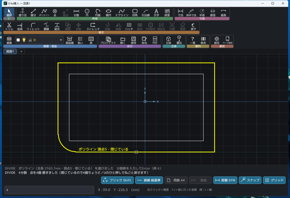The height and width of the screenshot is (198, 290).
Task: Select the スプライン spline tool
Action: (x=122, y=13)
